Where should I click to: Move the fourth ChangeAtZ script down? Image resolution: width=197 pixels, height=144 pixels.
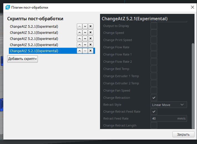(x=85, y=45)
